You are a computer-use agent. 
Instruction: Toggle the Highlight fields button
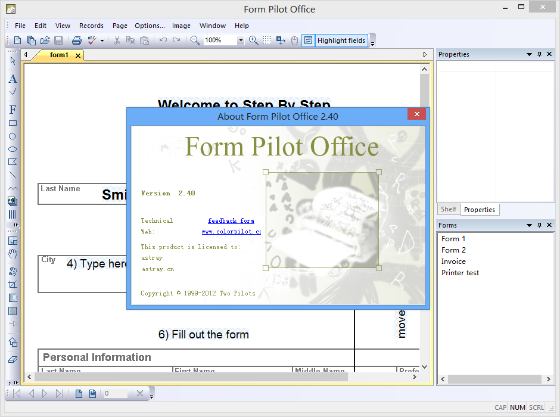click(335, 41)
